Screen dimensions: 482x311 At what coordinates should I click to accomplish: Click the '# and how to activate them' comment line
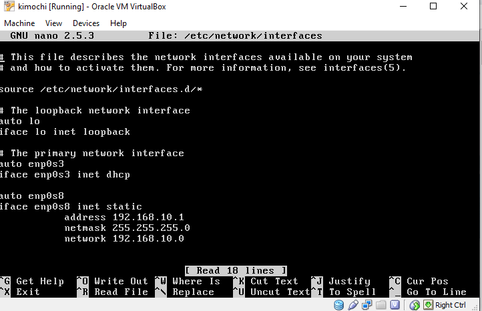click(x=203, y=67)
